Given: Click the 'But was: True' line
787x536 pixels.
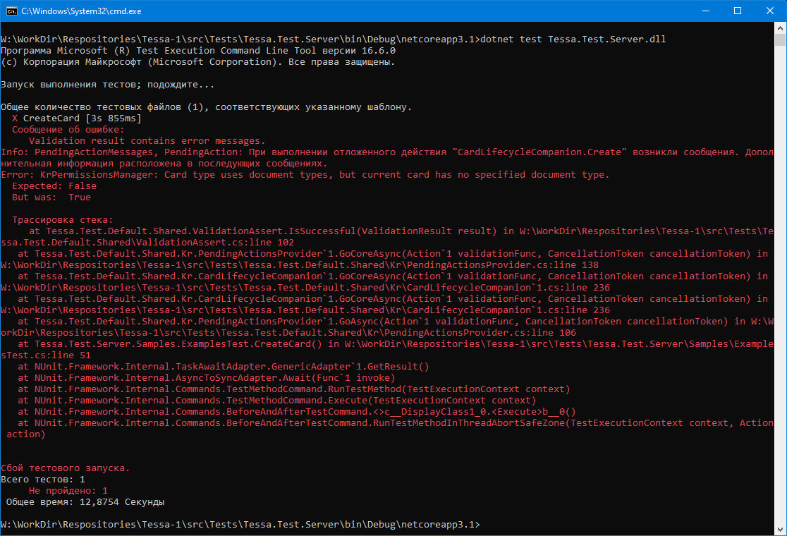Looking at the screenshot, I should point(51,197).
